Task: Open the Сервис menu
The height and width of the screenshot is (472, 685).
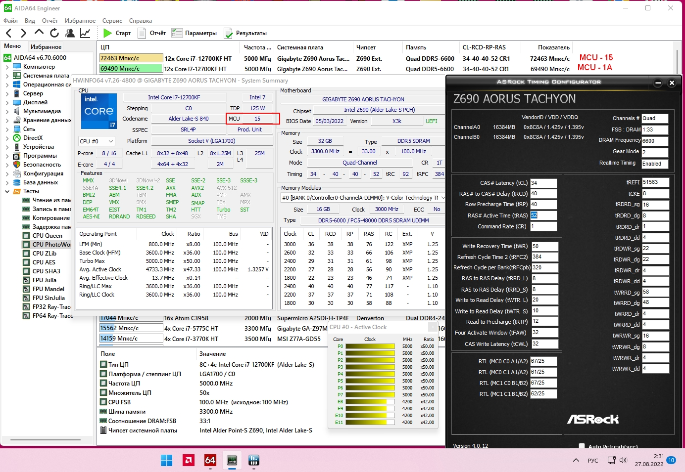Action: click(112, 21)
